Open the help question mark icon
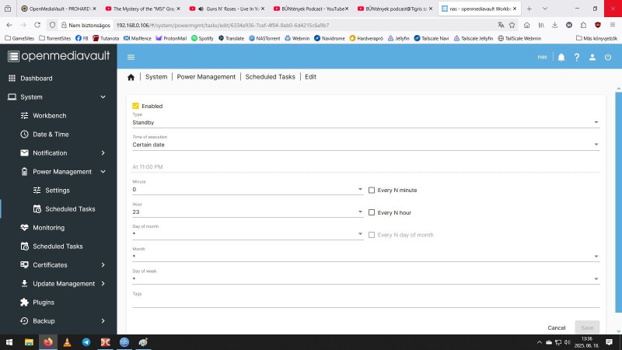The image size is (622, 350). click(577, 57)
